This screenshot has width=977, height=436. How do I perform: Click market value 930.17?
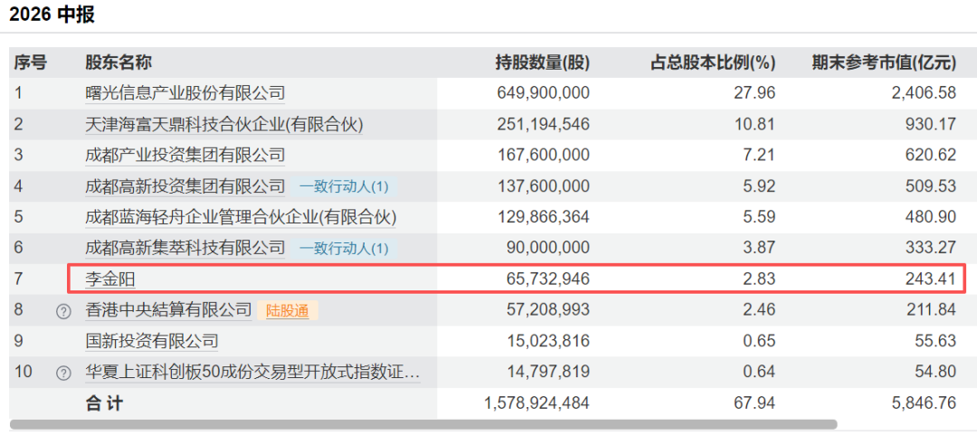931,125
